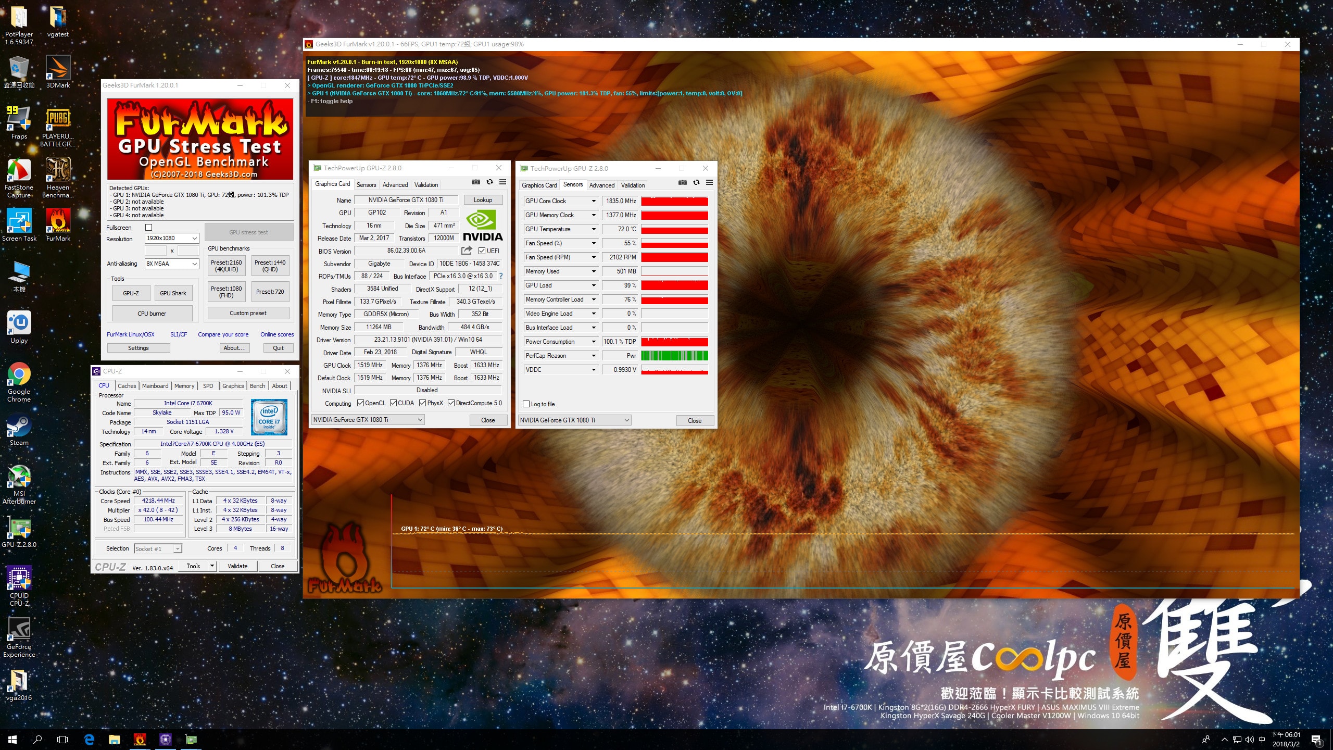The image size is (1333, 750).
Task: Launch the MSI Afterburner desktop shortcut
Action: point(19,484)
